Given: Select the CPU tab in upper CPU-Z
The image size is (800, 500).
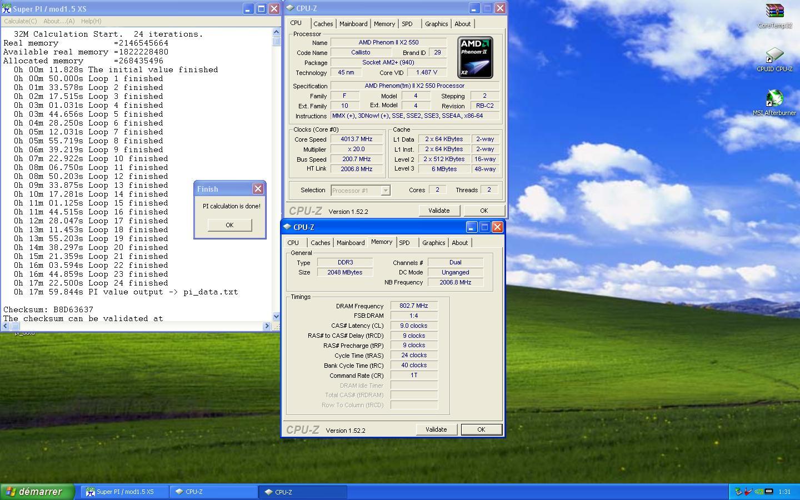Looking at the screenshot, I should point(296,23).
